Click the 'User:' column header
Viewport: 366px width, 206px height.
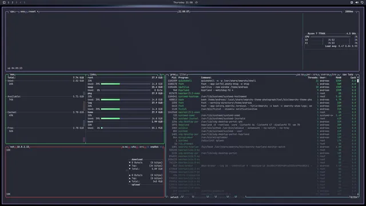pyautogui.click(x=323, y=78)
